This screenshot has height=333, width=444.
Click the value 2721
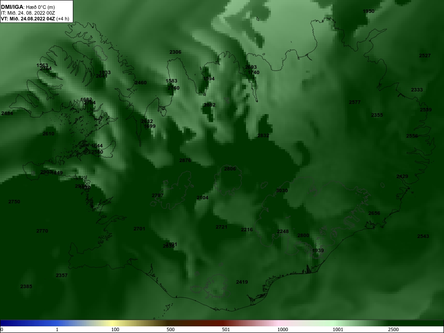[222, 227]
